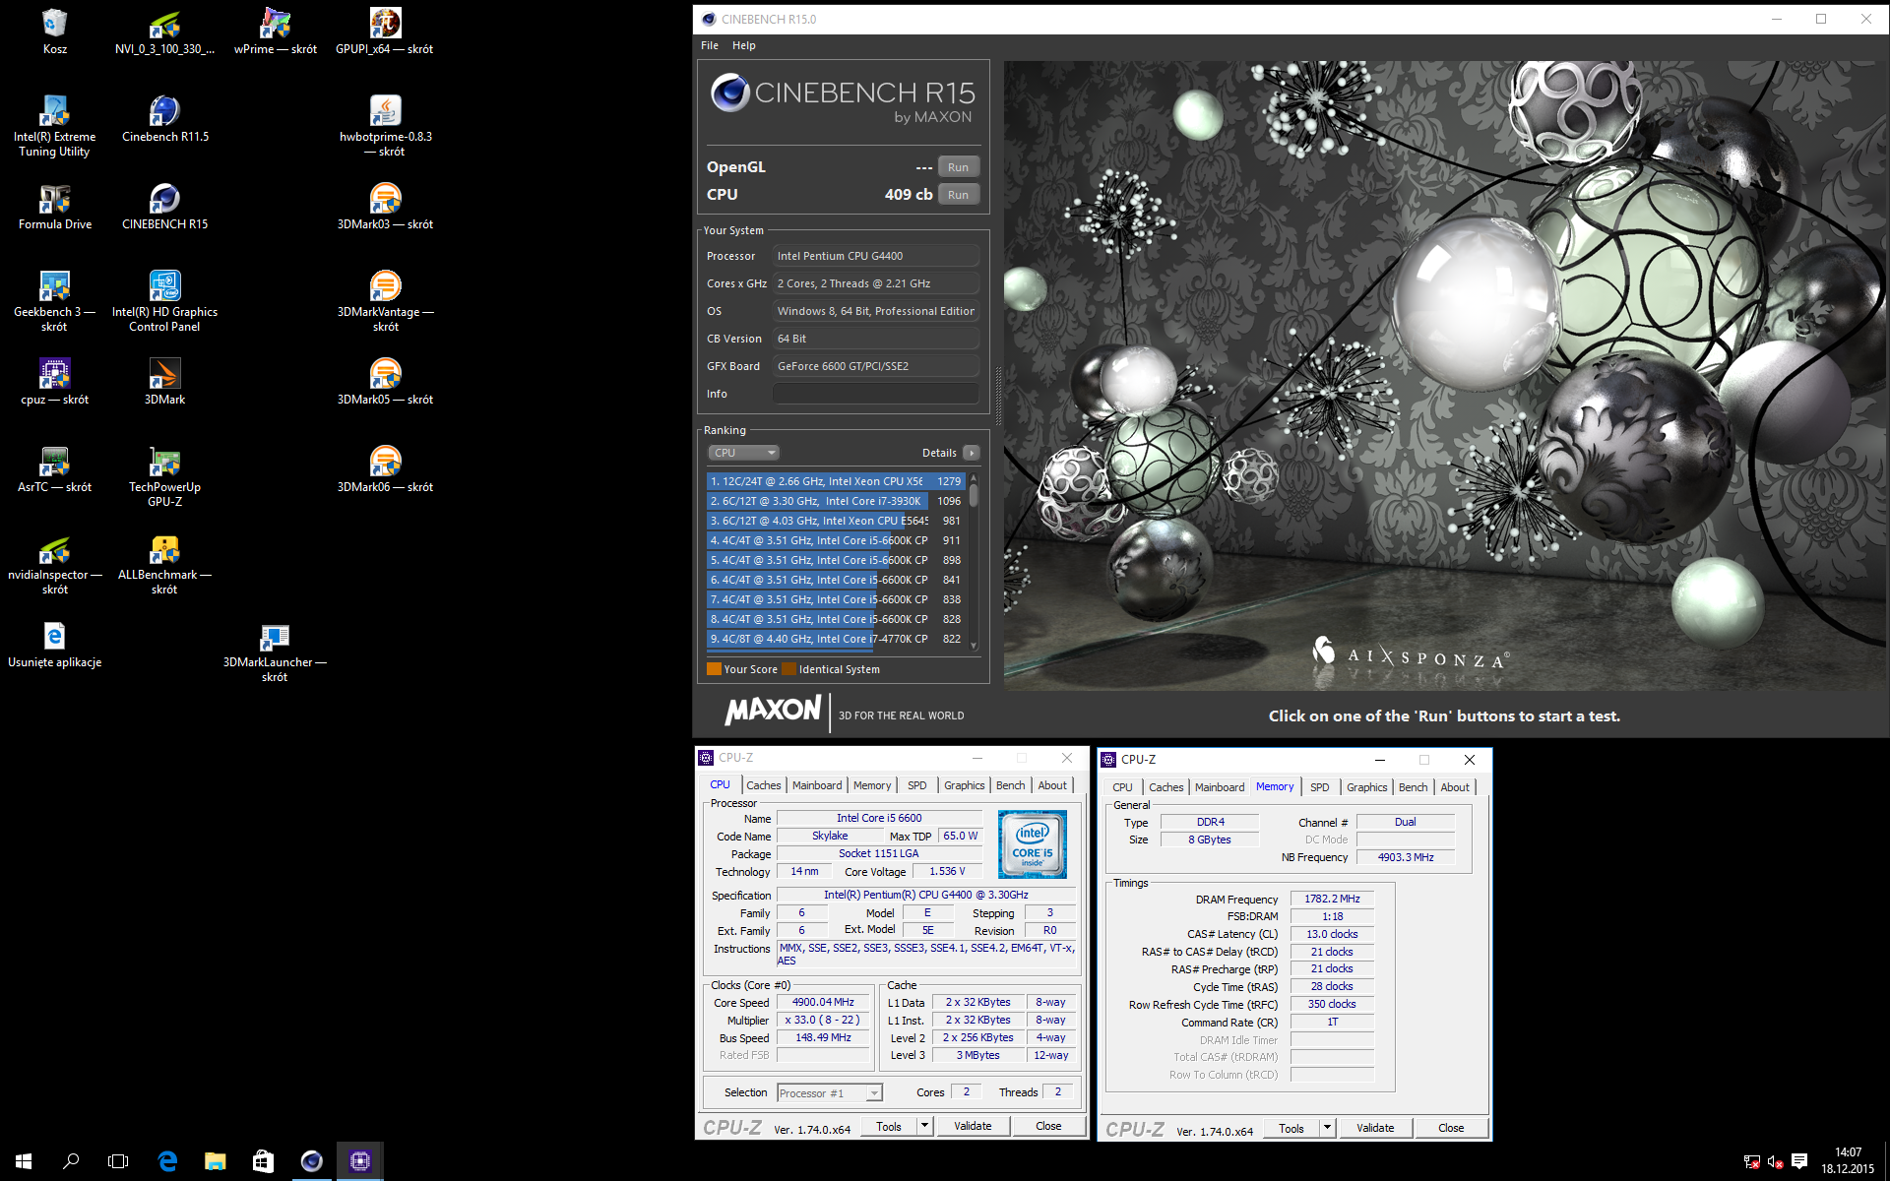Open ALLBenchmark shortcut

164,564
